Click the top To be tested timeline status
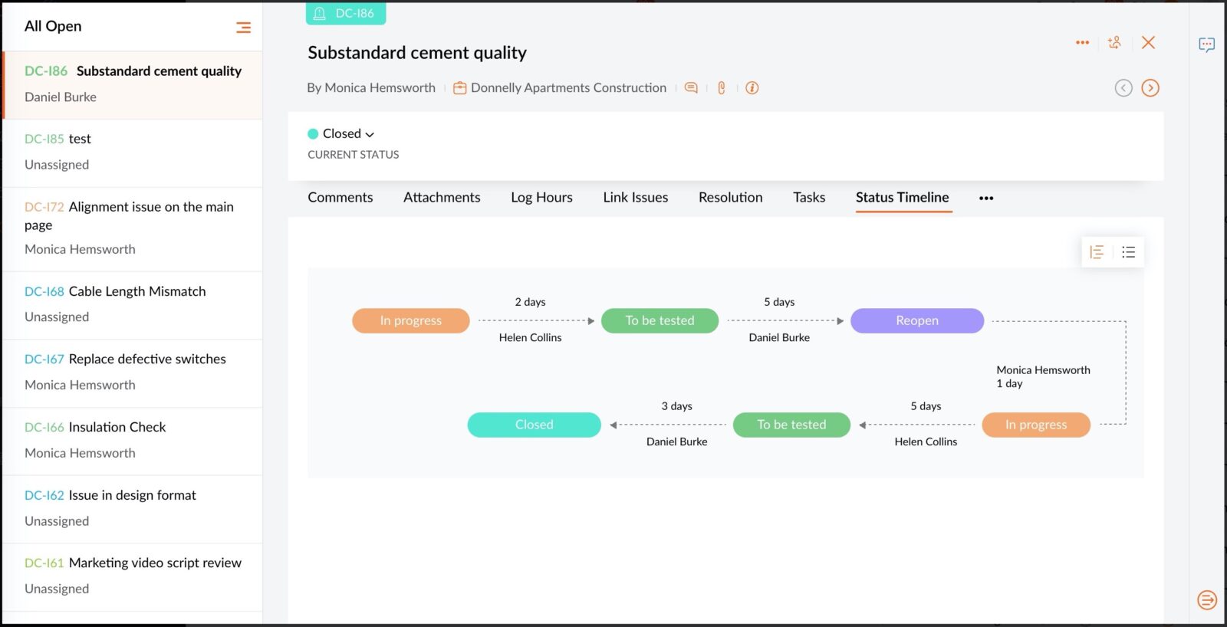The height and width of the screenshot is (627, 1227). tap(660, 320)
